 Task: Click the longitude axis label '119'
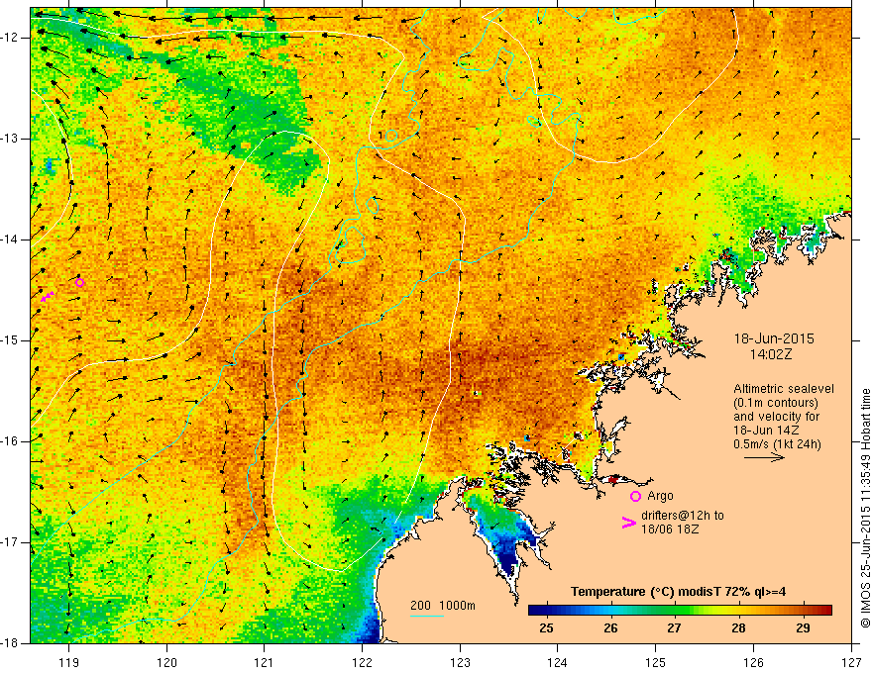(69, 662)
